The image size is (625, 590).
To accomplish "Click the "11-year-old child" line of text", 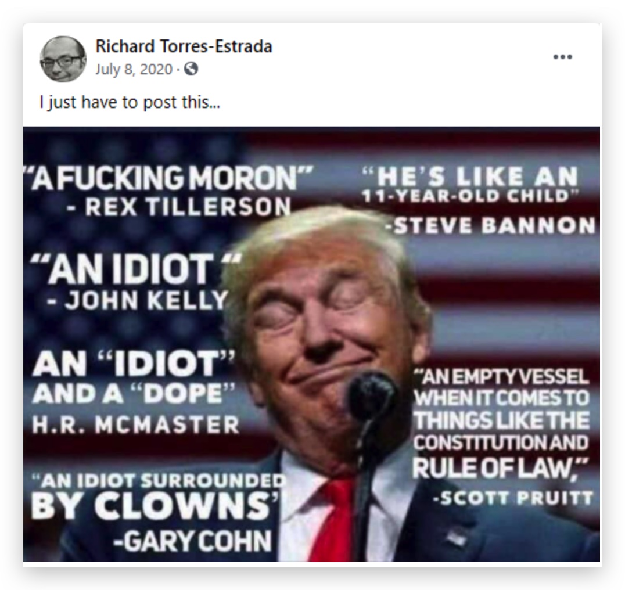I will [470, 196].
